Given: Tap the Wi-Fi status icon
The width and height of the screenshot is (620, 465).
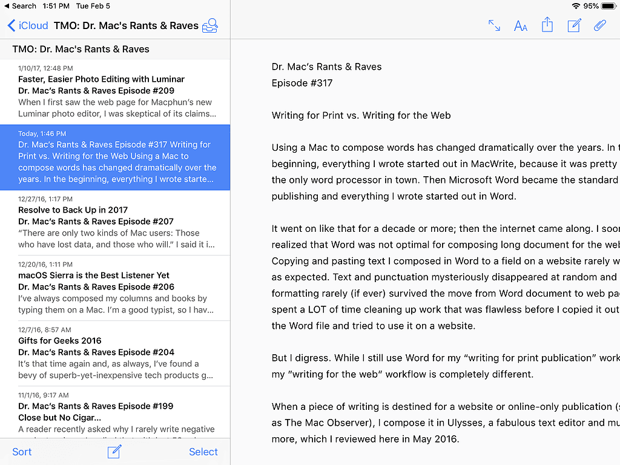Looking at the screenshot, I should pyautogui.click(x=576, y=6).
